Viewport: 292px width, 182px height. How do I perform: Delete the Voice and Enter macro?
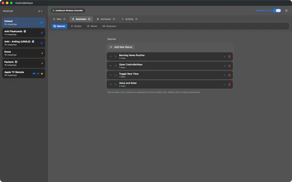click(x=230, y=84)
